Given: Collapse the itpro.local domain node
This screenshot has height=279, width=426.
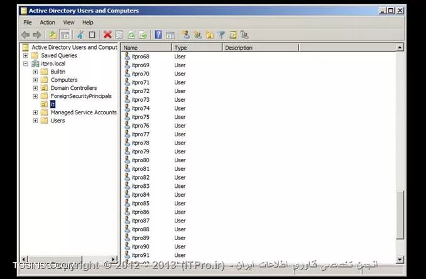Looking at the screenshot, I should click(x=26, y=63).
